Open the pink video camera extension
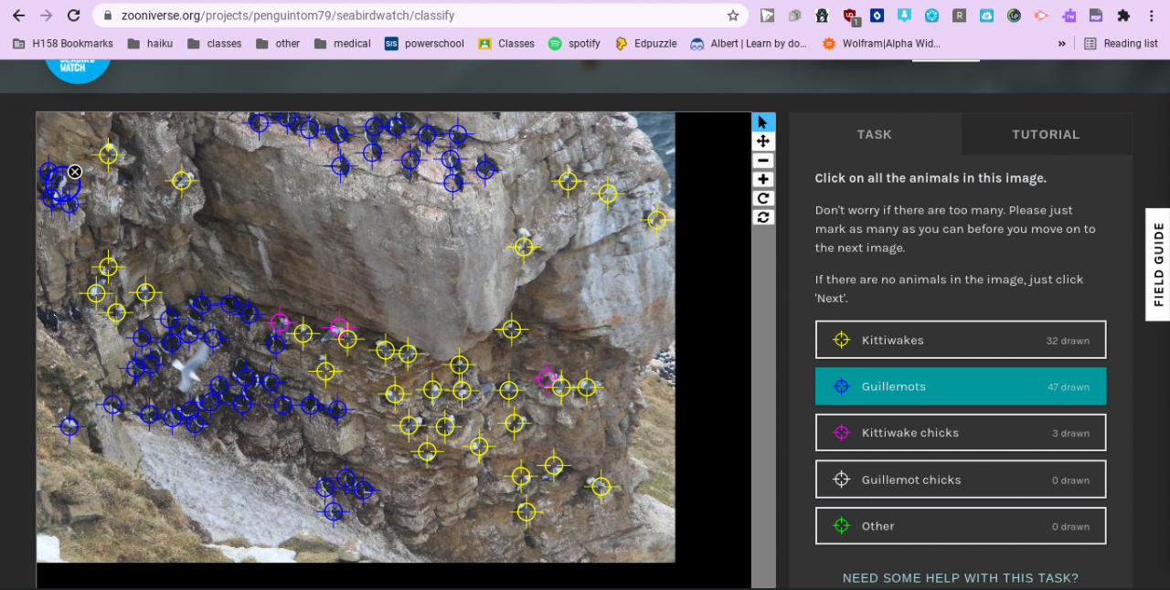 (x=1041, y=16)
